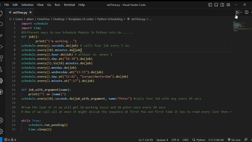Screen dimensions: 252x142
Task: Split the editor to the right
Action: [x=246, y=12]
